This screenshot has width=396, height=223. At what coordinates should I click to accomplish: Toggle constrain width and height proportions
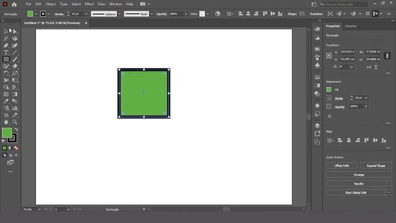(x=387, y=56)
